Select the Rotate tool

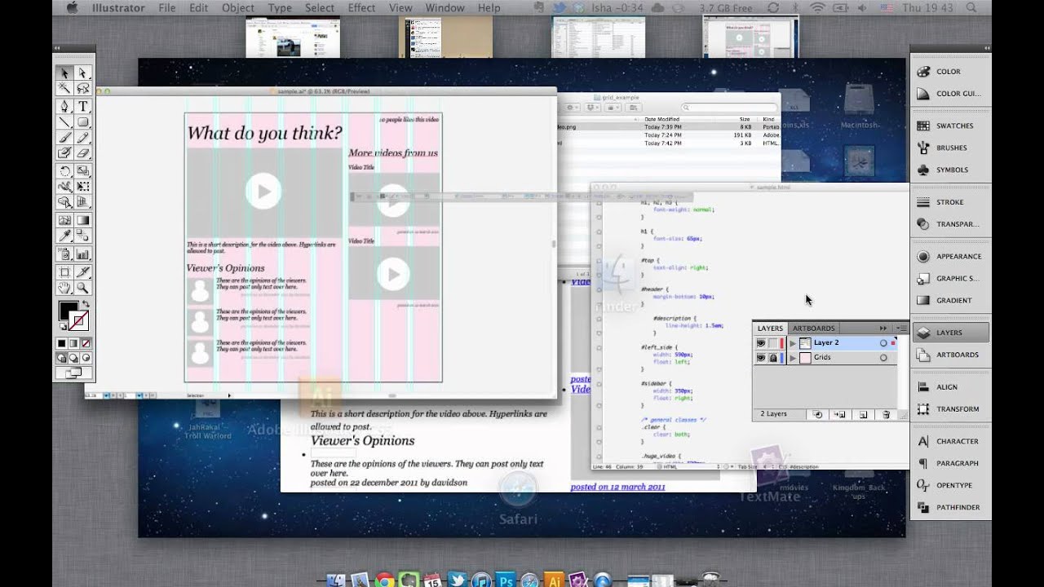point(65,171)
